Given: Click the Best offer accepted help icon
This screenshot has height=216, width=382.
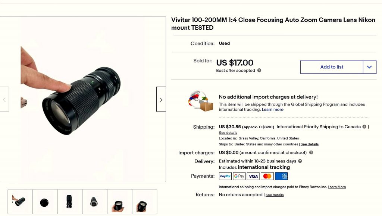Looking at the screenshot, I should [x=259, y=71].
